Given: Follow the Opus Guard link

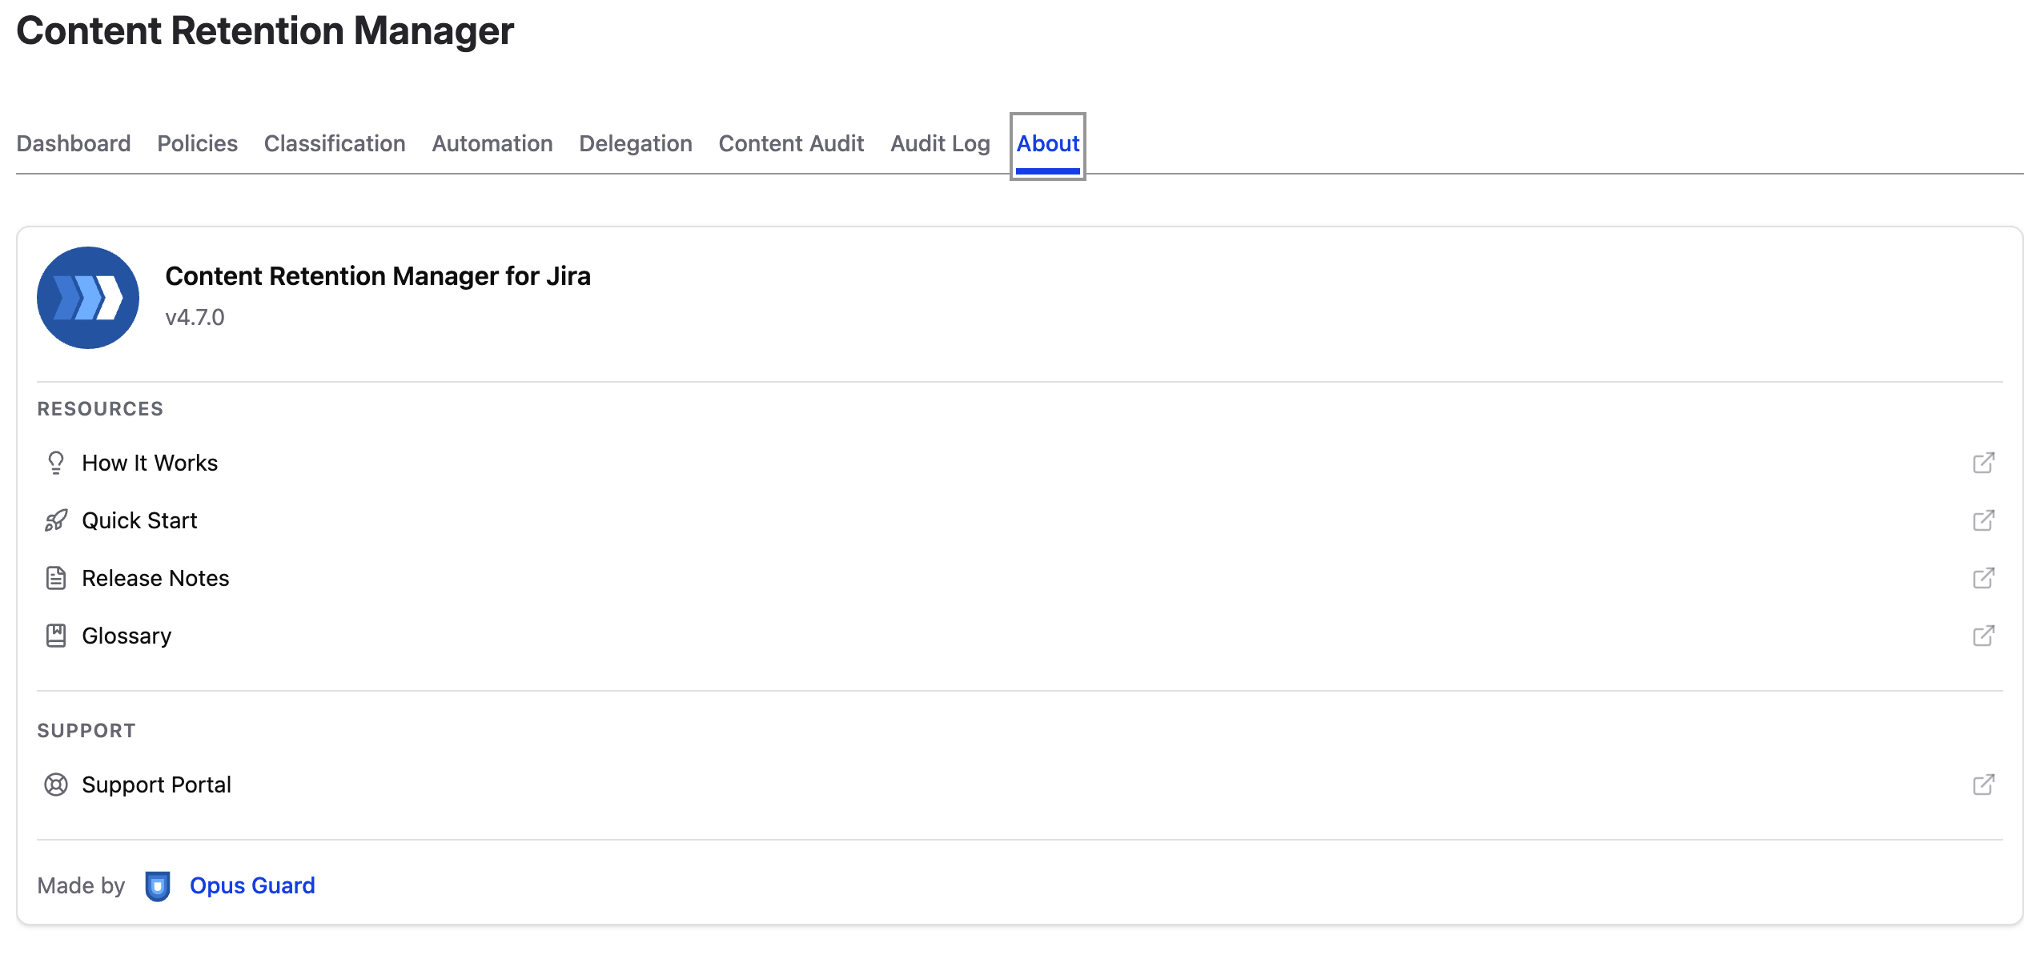Looking at the screenshot, I should pos(252,885).
